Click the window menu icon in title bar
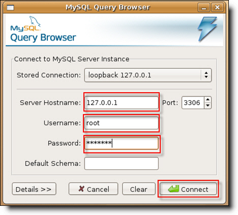Image resolution: width=238 pixels, height=215 pixels. click(x=10, y=8)
